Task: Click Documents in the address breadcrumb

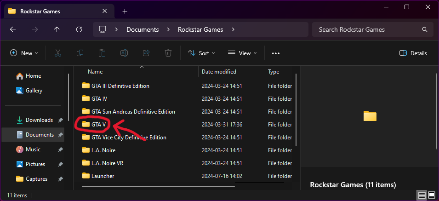Action: click(143, 29)
